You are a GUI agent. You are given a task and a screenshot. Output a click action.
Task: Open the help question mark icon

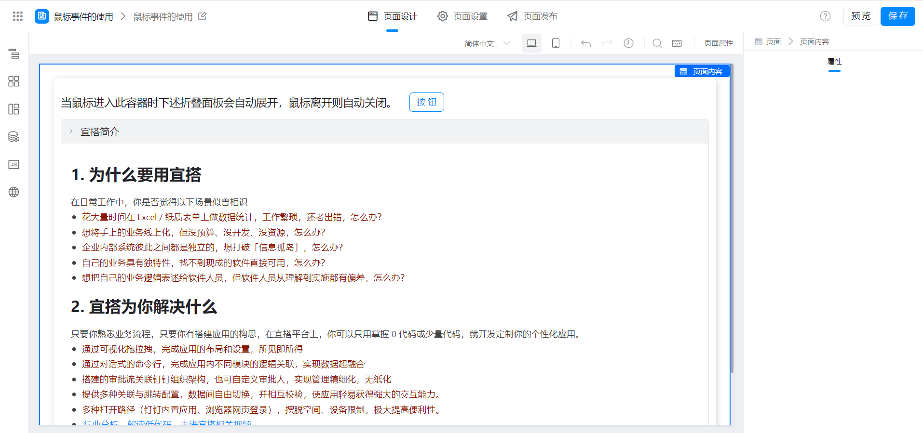tap(825, 16)
